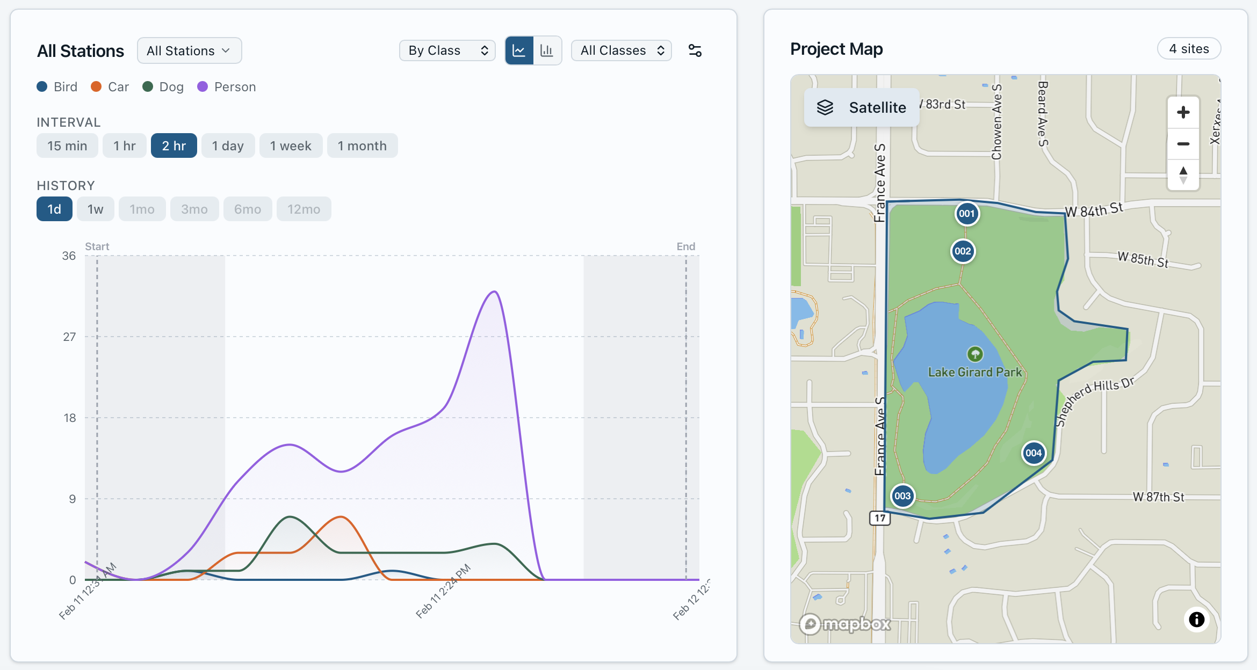Viewport: 1257px width, 670px height.
Task: Zoom out on the project map
Action: [x=1183, y=143]
